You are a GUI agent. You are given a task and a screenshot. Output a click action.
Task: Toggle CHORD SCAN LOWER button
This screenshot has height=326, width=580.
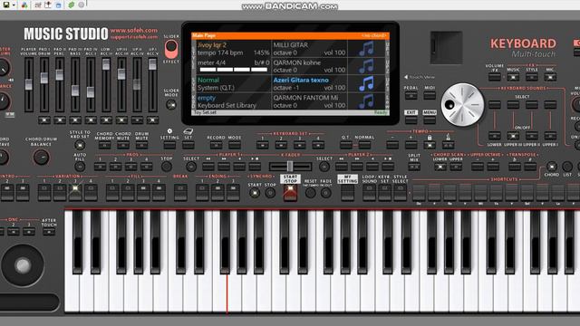click(x=440, y=167)
